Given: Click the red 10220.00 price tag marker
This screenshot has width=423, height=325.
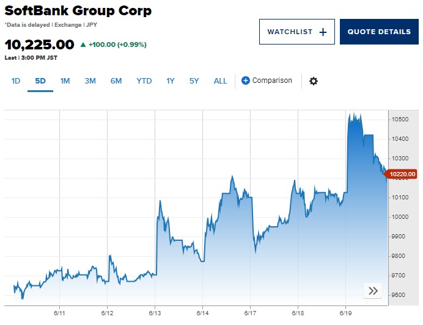Looking at the screenshot, I should [x=400, y=174].
